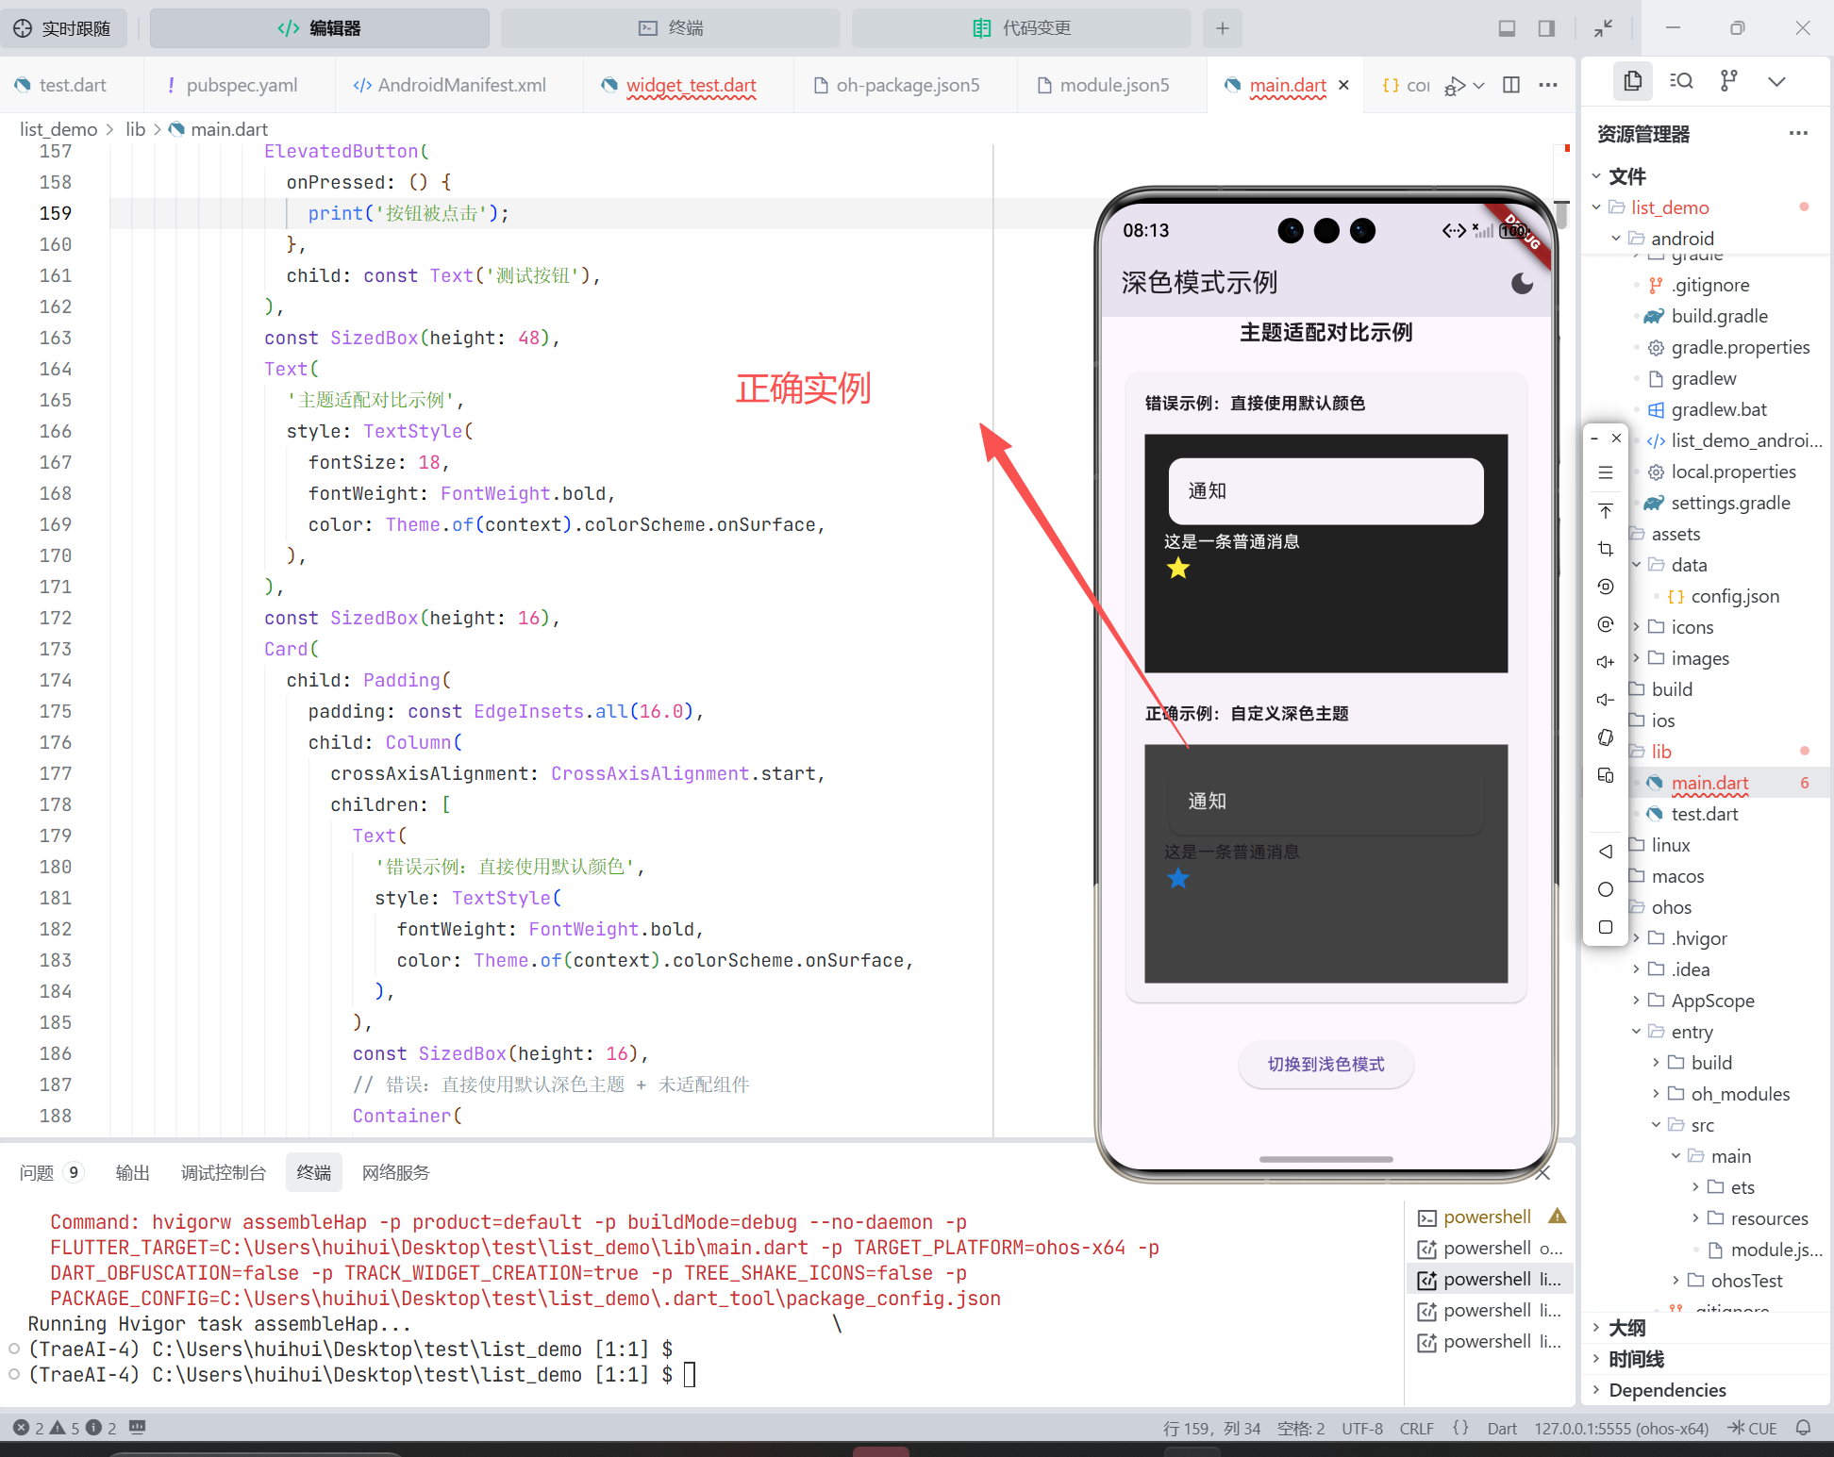Image resolution: width=1834 pixels, height=1457 pixels.
Task: Open test.dart in the lib folder tree
Action: (x=1704, y=814)
